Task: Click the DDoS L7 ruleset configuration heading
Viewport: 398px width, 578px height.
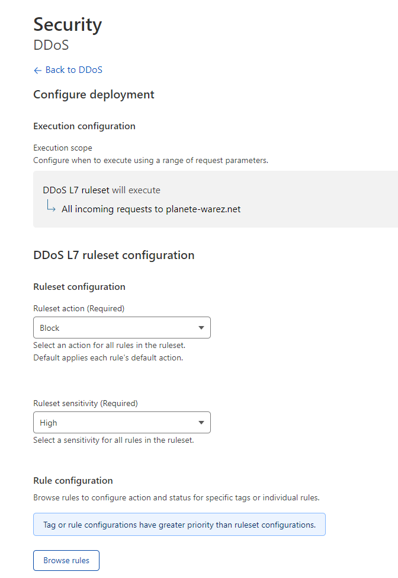Action: (114, 256)
